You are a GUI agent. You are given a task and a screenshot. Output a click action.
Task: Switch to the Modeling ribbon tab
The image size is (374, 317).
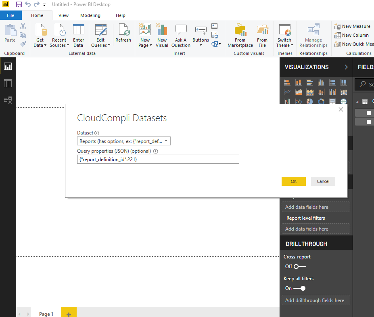90,15
